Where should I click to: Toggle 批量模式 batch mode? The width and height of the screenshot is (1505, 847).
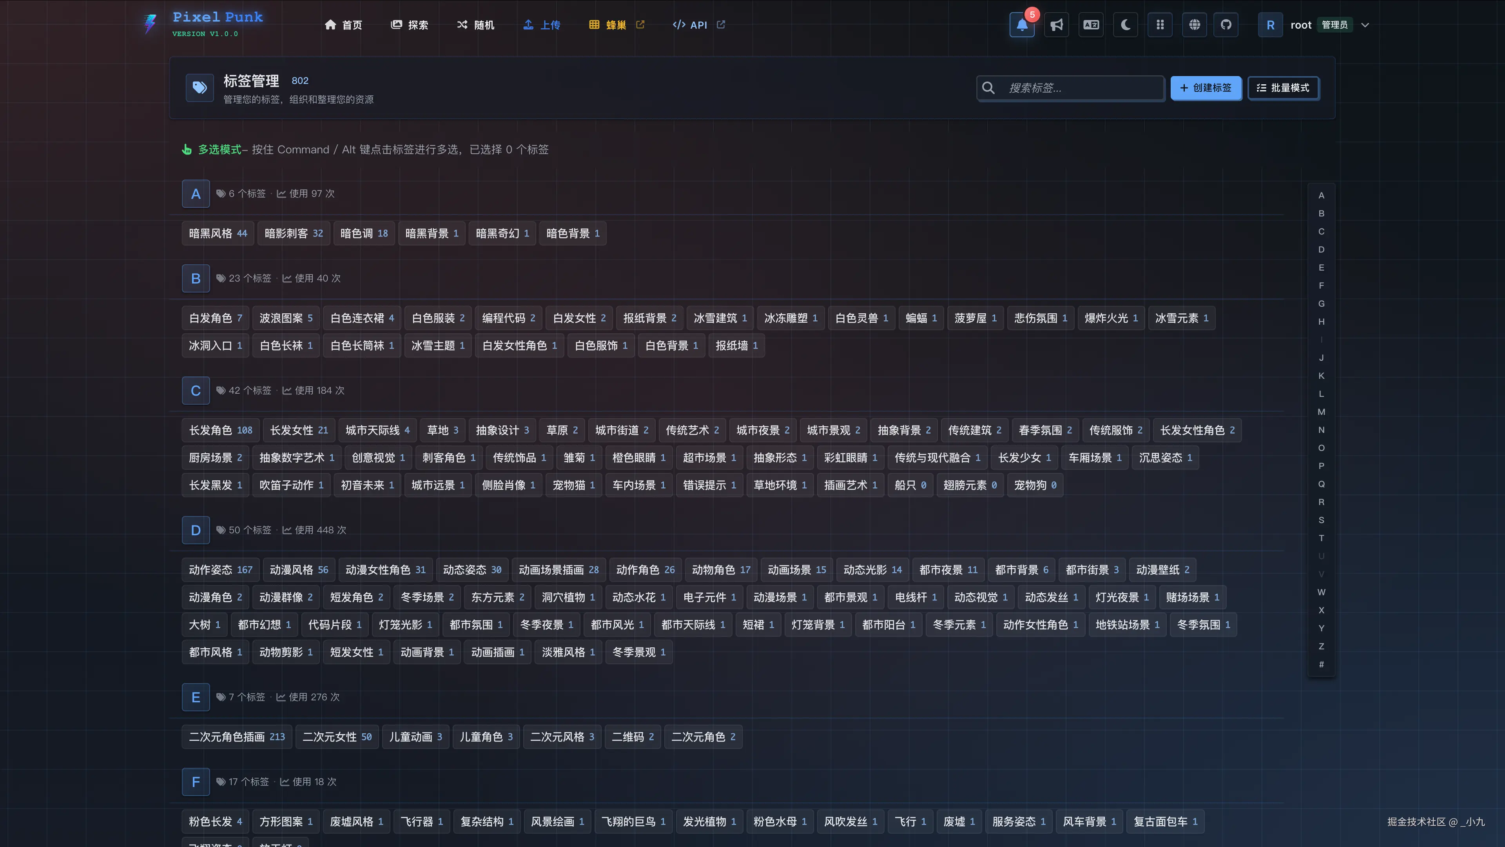click(x=1283, y=88)
